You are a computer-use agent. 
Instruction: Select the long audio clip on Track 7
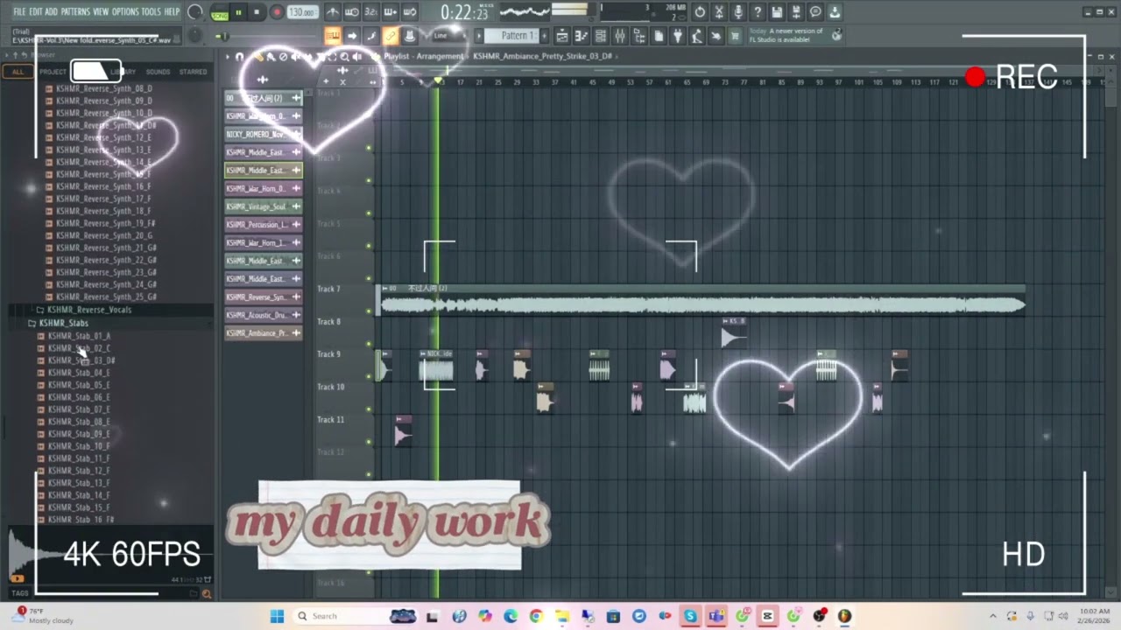(x=702, y=299)
